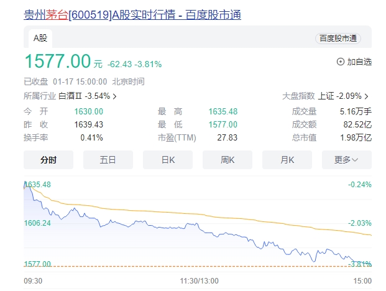Open the 白酒Ⅱ -3.54% industry link
The height and width of the screenshot is (291, 386).
tap(84, 96)
